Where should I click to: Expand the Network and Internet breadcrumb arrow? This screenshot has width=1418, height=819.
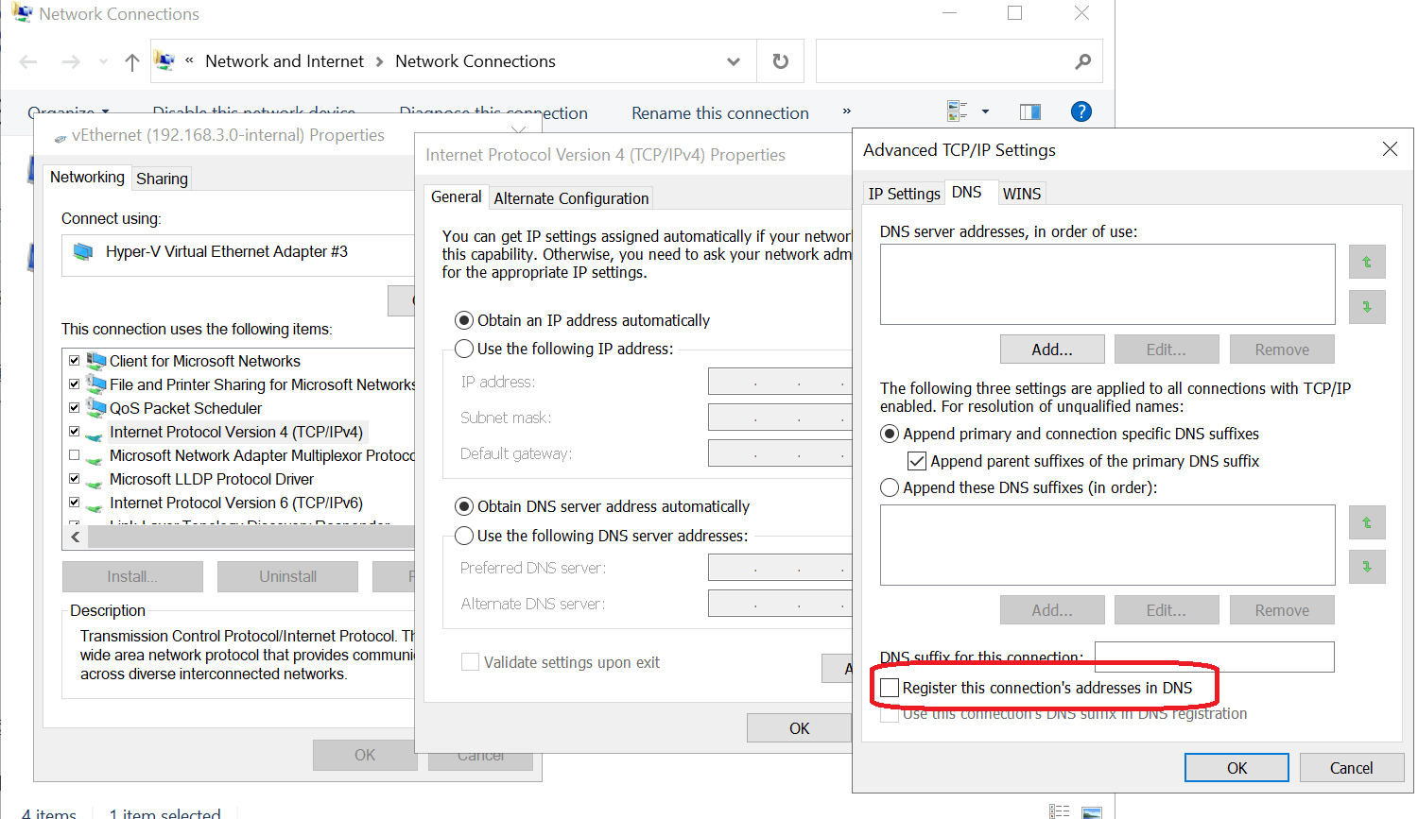coord(379,61)
